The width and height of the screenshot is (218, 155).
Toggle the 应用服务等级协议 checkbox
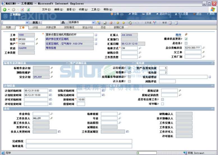[x=129, y=77]
